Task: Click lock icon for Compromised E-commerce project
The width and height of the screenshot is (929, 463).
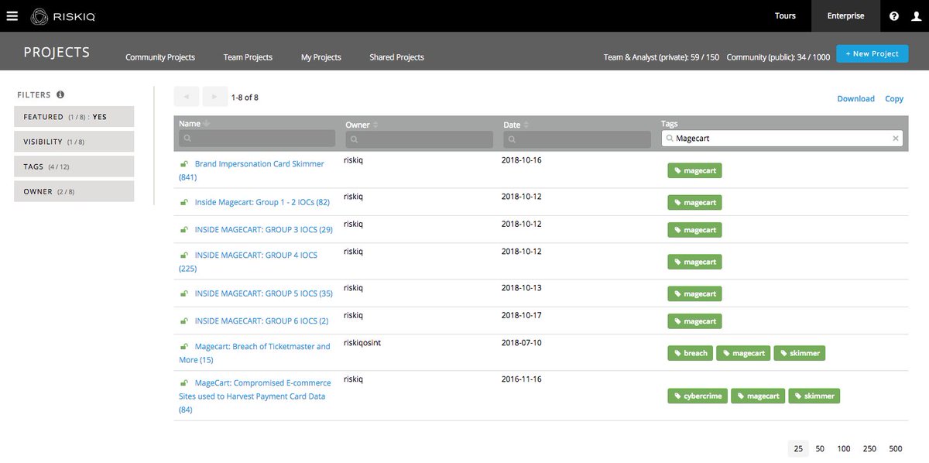Action: pos(184,383)
